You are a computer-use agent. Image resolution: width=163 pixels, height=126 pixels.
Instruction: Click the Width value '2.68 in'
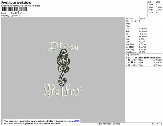159,10
